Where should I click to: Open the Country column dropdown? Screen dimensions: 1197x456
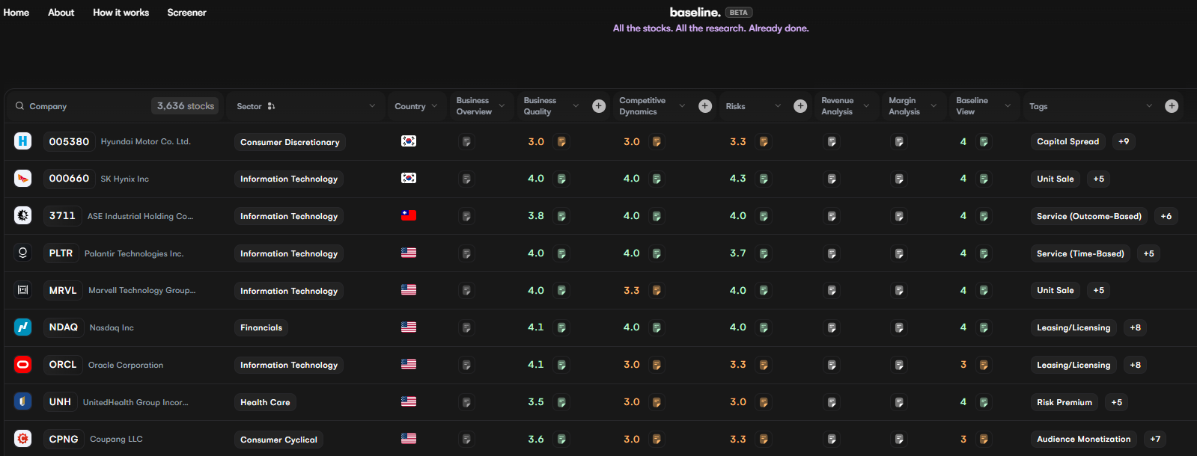434,106
